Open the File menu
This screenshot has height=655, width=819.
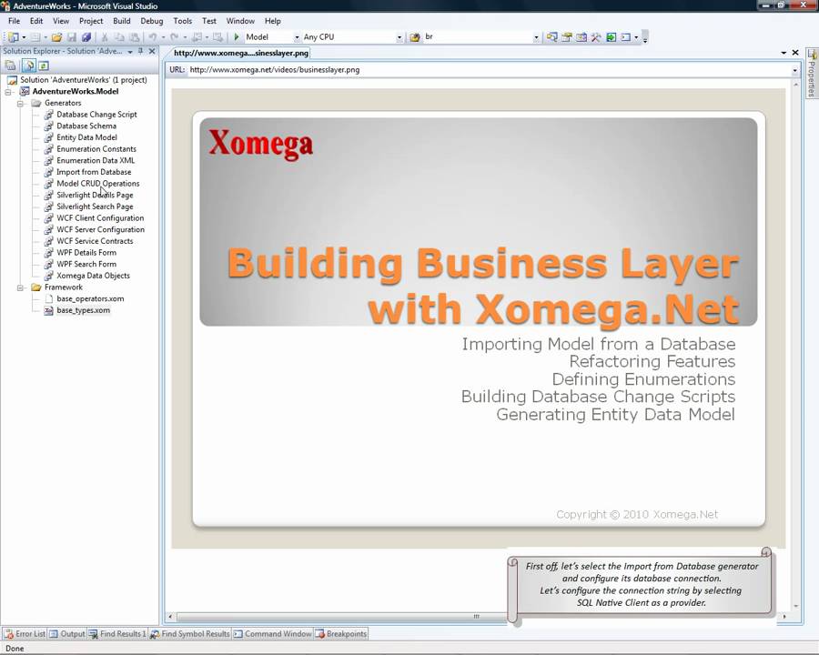pos(14,21)
